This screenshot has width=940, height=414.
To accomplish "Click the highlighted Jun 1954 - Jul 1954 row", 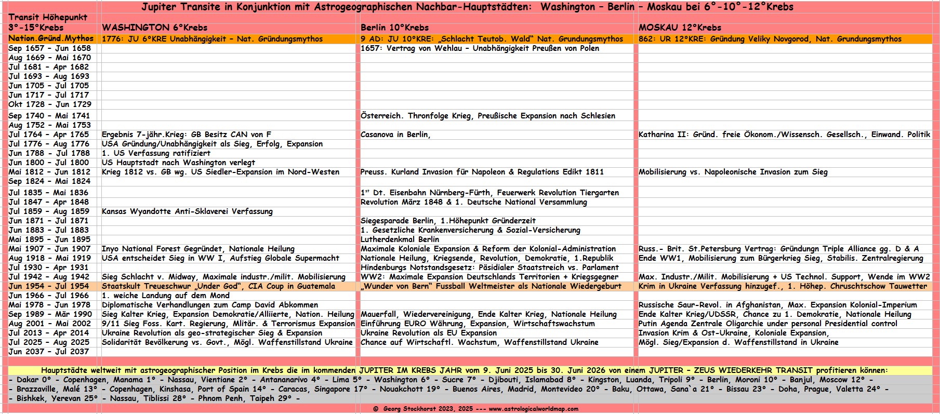I will (x=49, y=286).
